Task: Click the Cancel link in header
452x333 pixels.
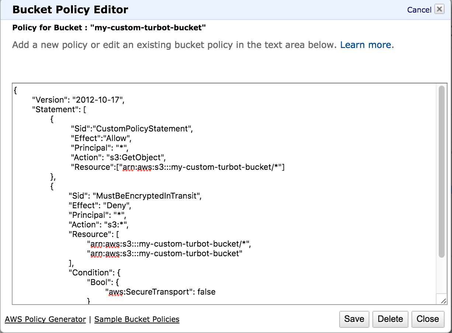Action: 419,10
